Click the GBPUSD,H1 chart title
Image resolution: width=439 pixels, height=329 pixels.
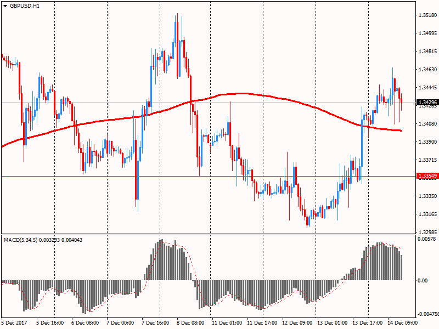tap(25, 6)
